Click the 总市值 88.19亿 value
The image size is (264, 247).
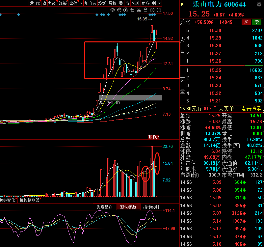212,163
